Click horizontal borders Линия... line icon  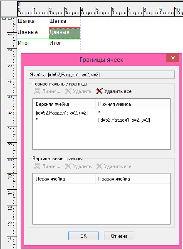pyautogui.click(x=37, y=91)
